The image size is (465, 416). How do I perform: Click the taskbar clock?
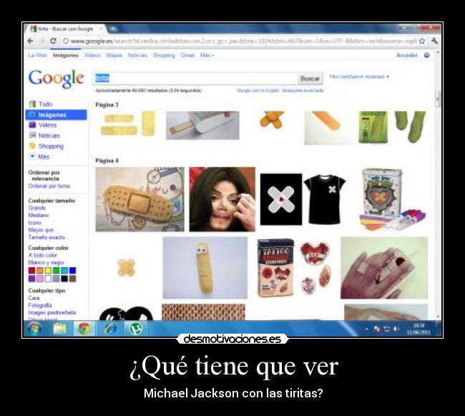[418, 329]
